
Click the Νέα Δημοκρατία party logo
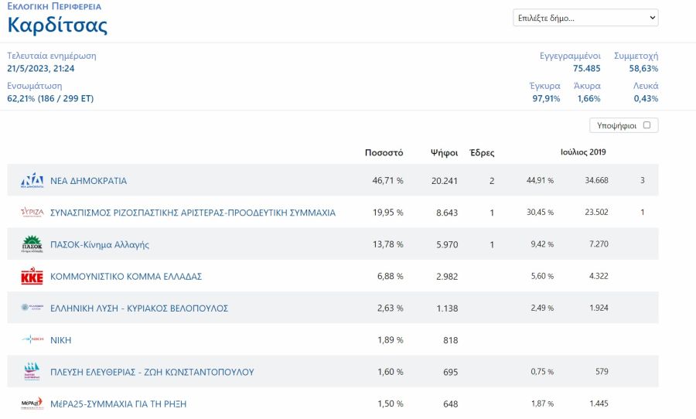[32, 181]
